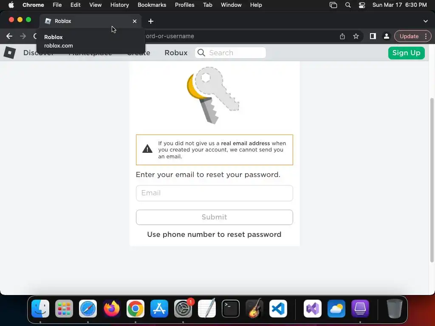Launch Visual Studio Code from the Dock
435x326 pixels.
278,309
